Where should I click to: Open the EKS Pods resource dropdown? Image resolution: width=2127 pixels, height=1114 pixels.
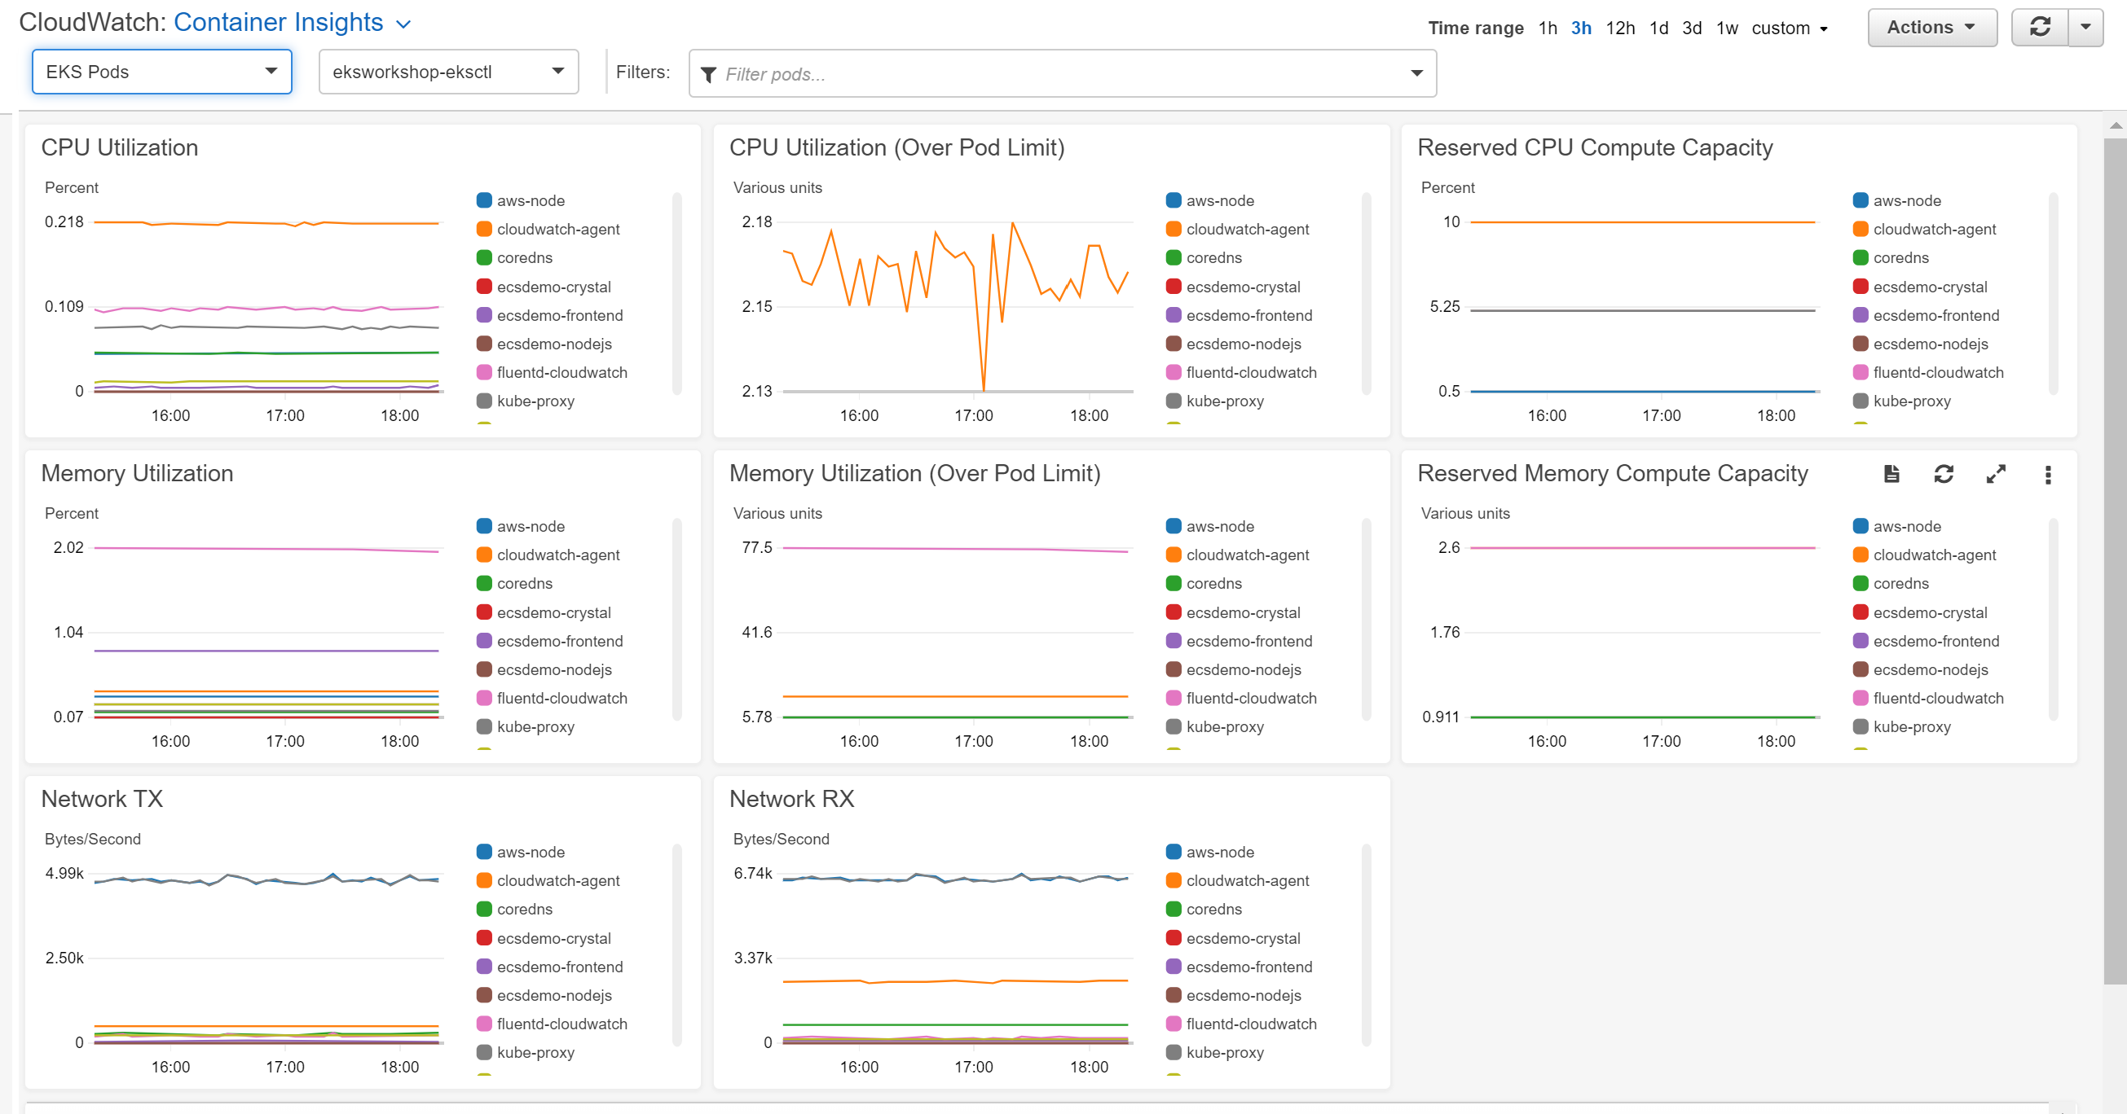(x=162, y=72)
